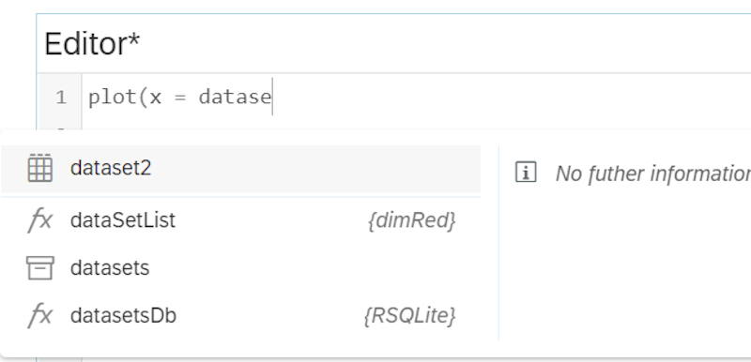This screenshot has width=751, height=362.
Task: Select the datasetsDb completion entry
Action: click(240, 316)
